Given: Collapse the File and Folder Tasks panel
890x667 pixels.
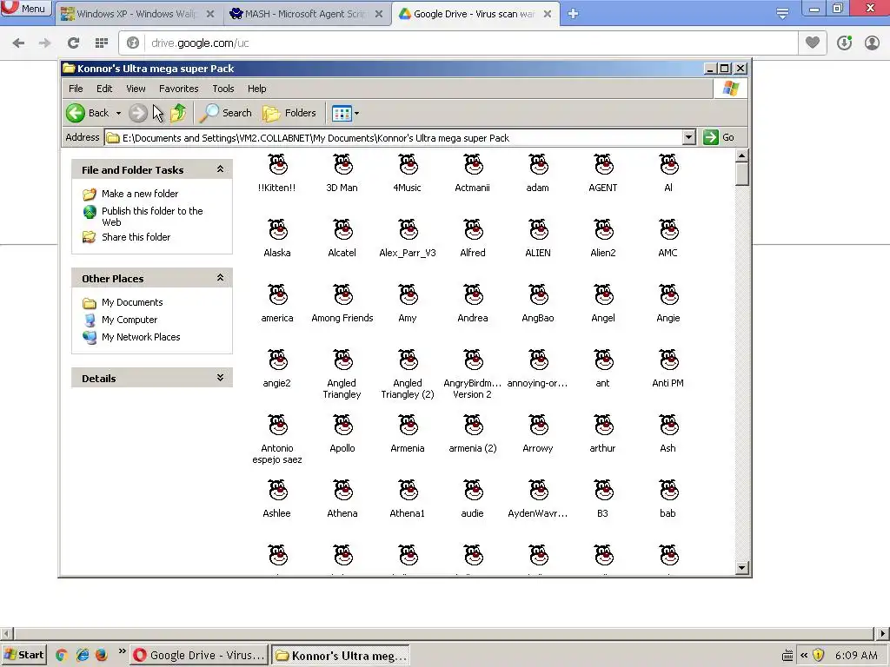Looking at the screenshot, I should [x=220, y=169].
